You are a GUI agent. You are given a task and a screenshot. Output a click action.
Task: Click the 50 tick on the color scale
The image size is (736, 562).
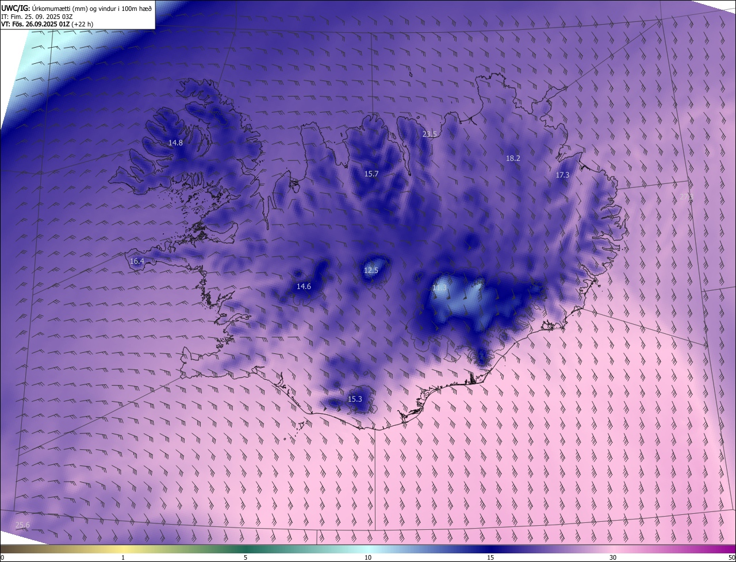point(731,557)
